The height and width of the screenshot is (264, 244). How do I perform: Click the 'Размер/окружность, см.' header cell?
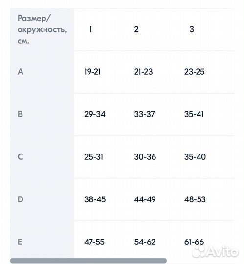point(42,29)
